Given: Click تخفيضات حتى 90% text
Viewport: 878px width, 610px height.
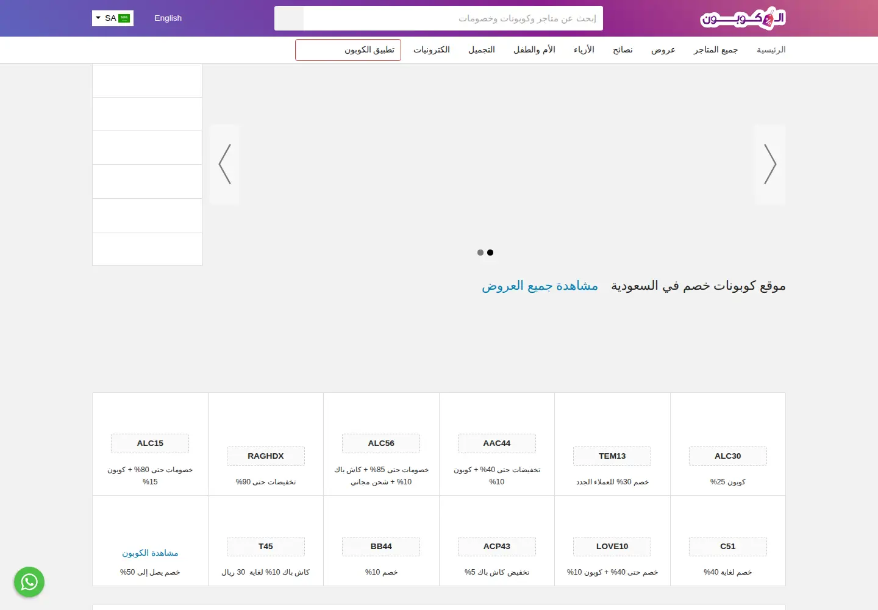Looking at the screenshot, I should point(266,482).
